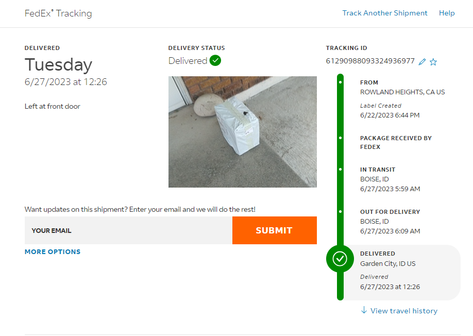Screen dimensions: 473x336
Task: Expand View travel history
Action: (403, 311)
